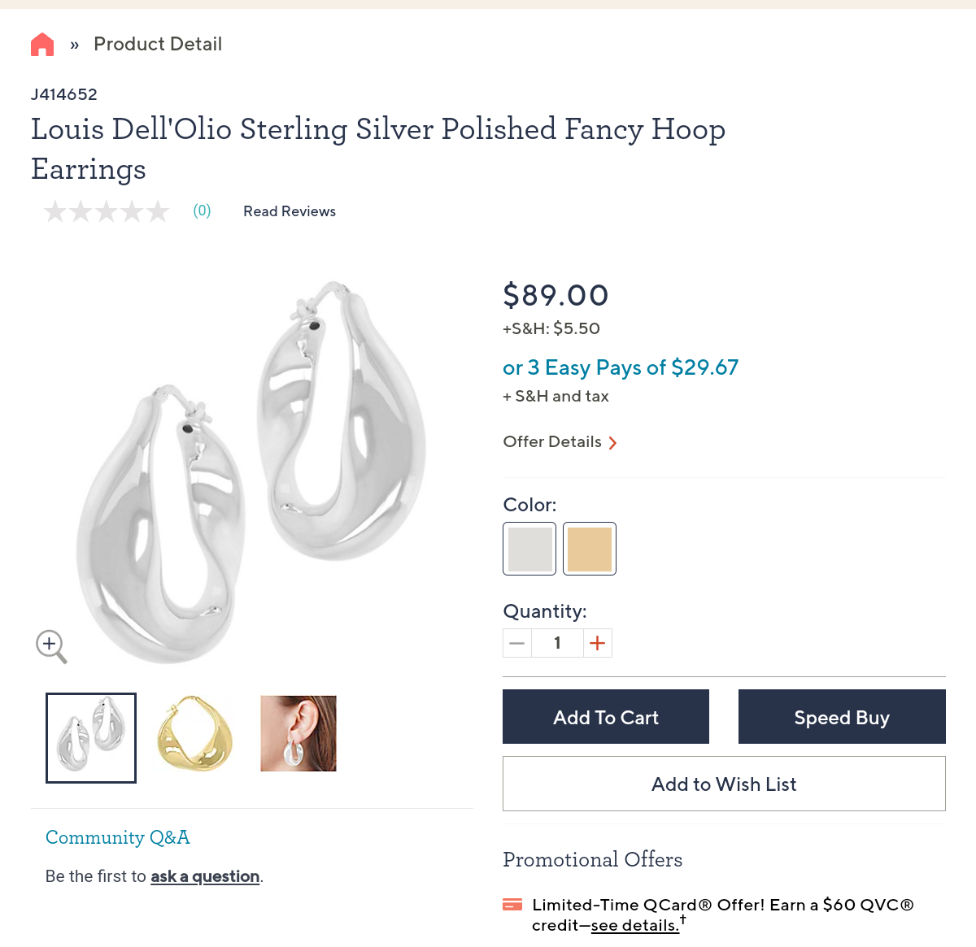976x947 pixels.
Task: Open Read Reviews link
Action: point(290,211)
